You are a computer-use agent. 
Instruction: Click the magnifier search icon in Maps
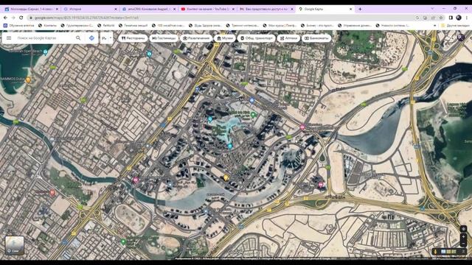tap(78, 38)
